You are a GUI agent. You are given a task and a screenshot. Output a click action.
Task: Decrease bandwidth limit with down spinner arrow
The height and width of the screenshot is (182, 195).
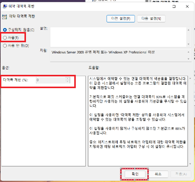tap(68, 81)
